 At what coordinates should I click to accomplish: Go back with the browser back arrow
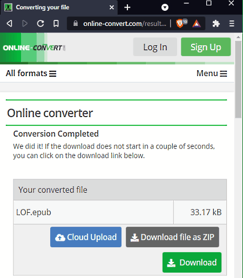pyautogui.click(x=10, y=23)
